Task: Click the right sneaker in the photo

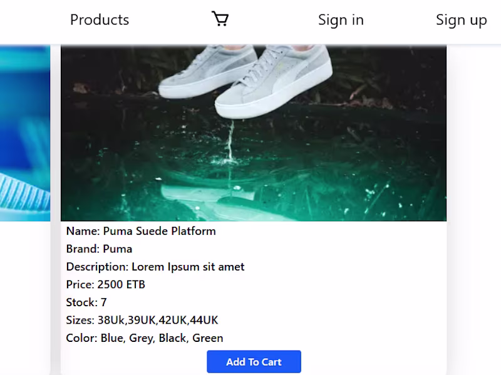Action: pyautogui.click(x=285, y=81)
